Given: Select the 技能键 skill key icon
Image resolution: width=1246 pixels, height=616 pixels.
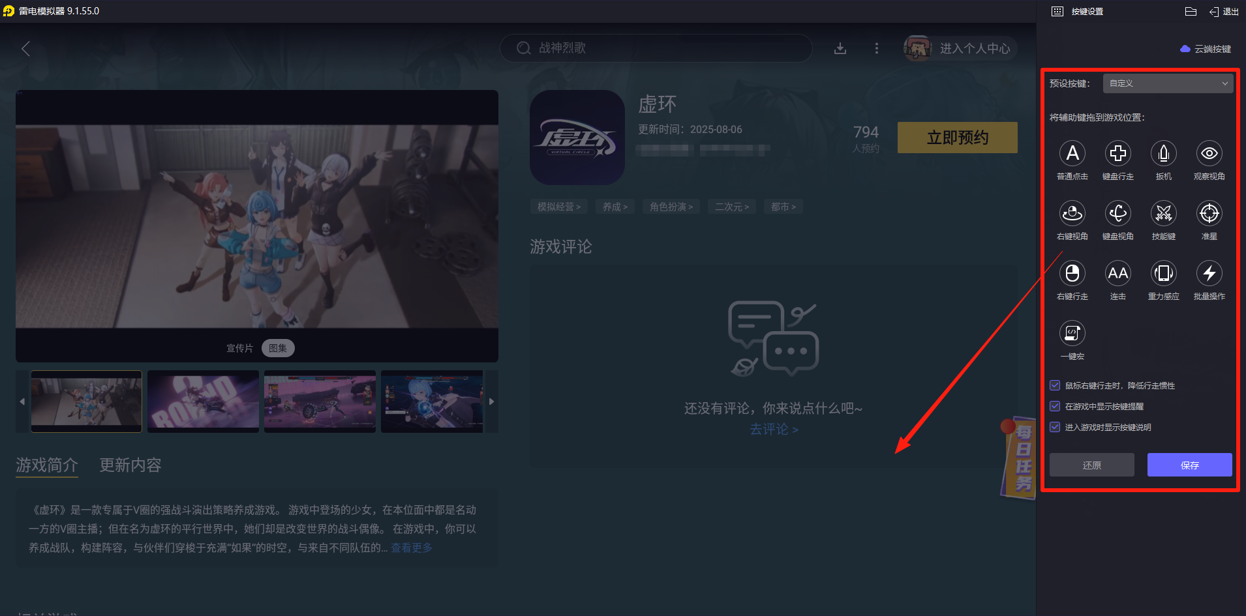Looking at the screenshot, I should pyautogui.click(x=1163, y=213).
